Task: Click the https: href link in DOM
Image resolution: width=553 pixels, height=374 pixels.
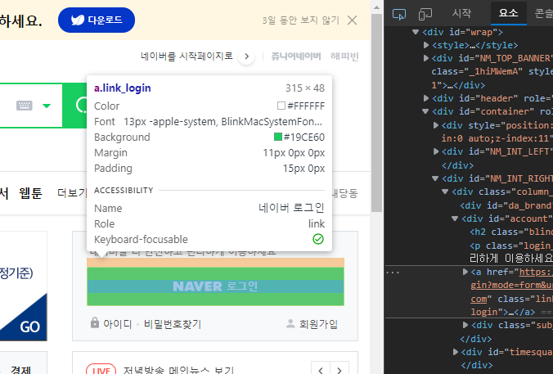Action: (x=536, y=272)
